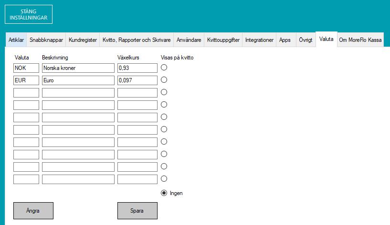The width and height of the screenshot is (390, 225).
Task: Save currencies with the Spara button
Action: (x=137, y=211)
